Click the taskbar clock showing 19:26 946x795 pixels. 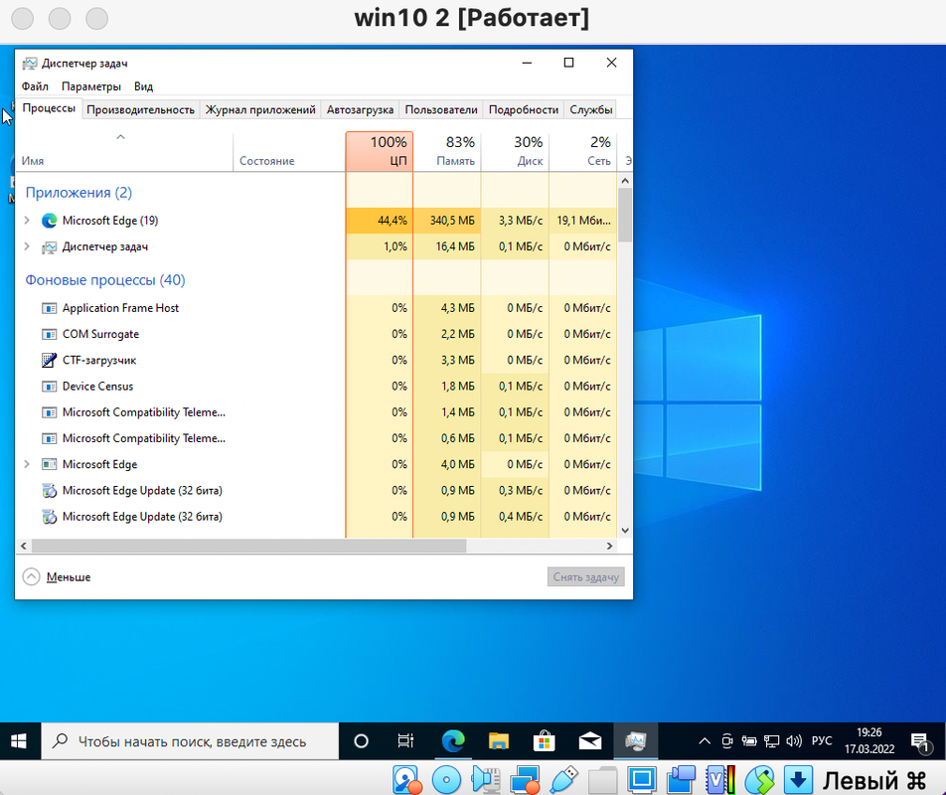click(869, 740)
